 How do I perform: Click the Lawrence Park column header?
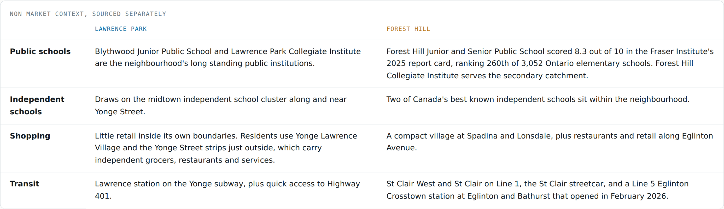coord(121,29)
